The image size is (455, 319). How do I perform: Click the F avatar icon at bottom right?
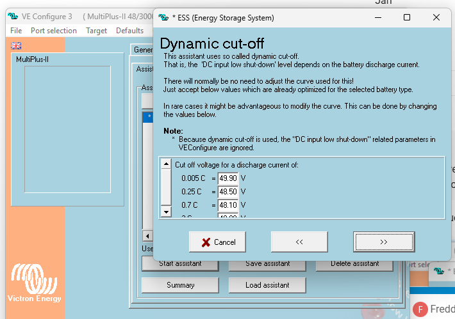click(x=420, y=309)
